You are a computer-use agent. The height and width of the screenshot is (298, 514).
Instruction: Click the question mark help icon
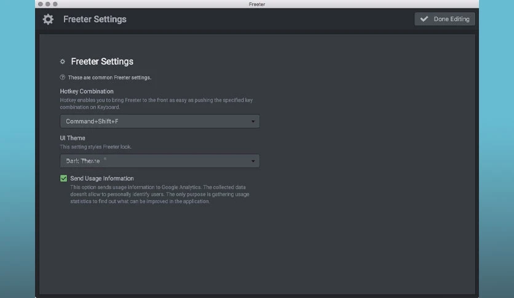63,78
